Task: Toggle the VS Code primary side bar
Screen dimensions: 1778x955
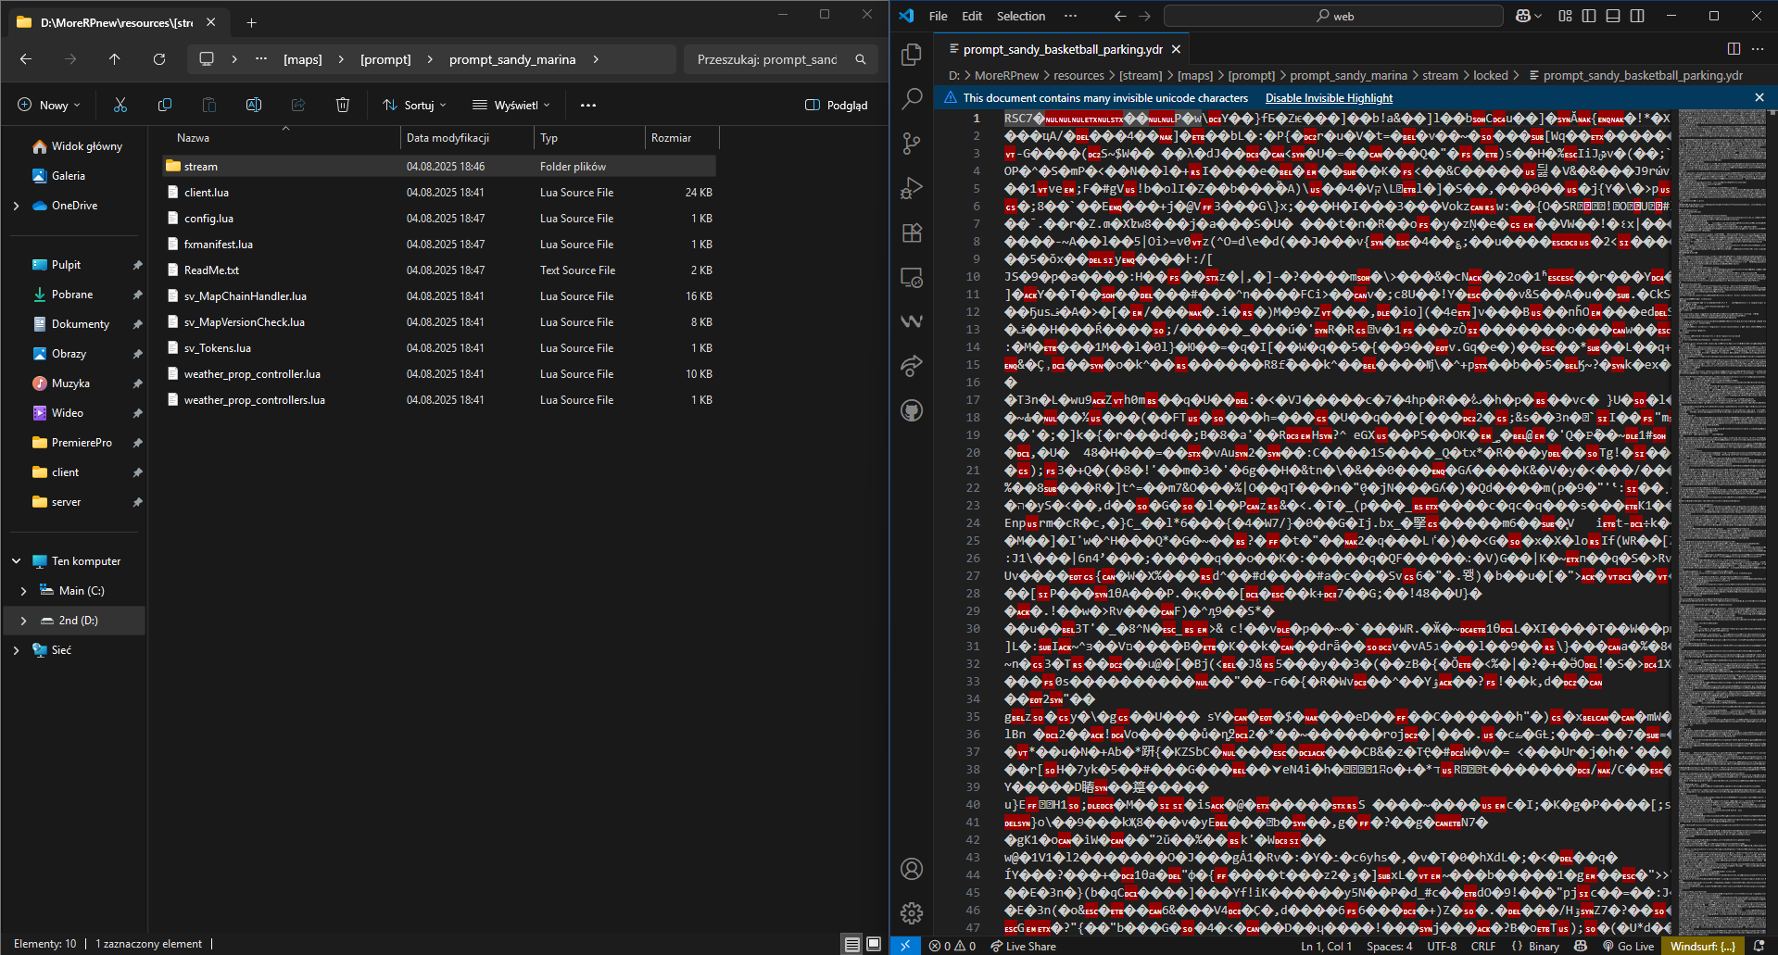Action: tap(1589, 16)
